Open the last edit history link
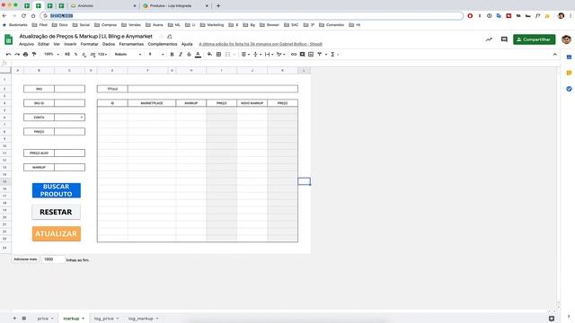This screenshot has height=323, width=575. (x=261, y=44)
